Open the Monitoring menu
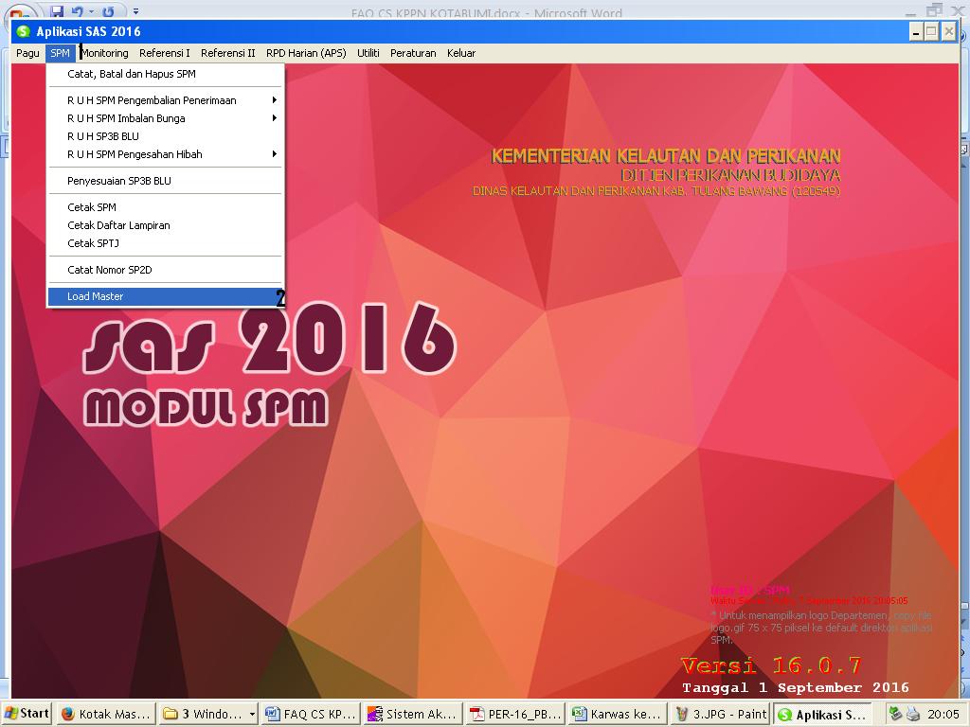970x727 pixels. pyautogui.click(x=104, y=53)
